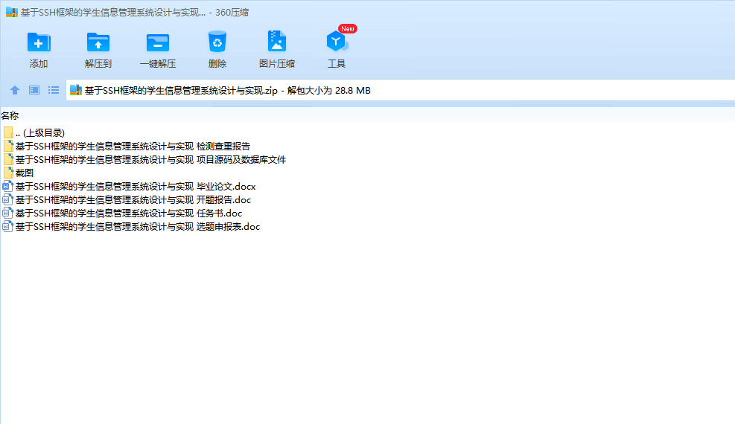The height and width of the screenshot is (424, 735).
Task: Click the 一键解压 one-click extract icon
Action: [x=158, y=42]
